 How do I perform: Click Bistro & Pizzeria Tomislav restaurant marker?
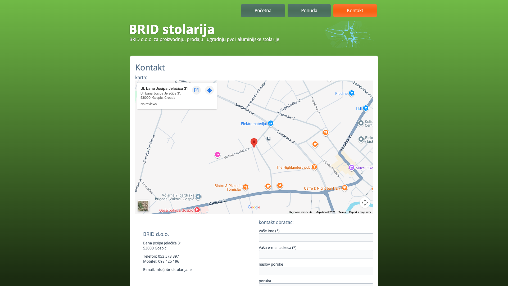(x=245, y=187)
